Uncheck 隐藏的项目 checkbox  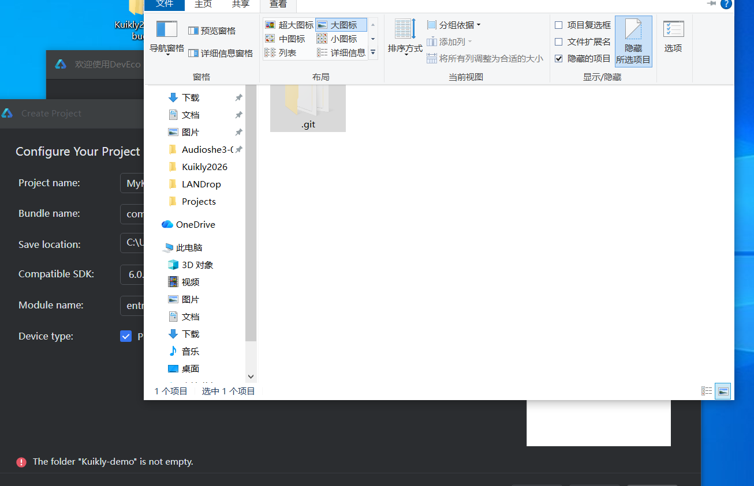[x=559, y=58]
